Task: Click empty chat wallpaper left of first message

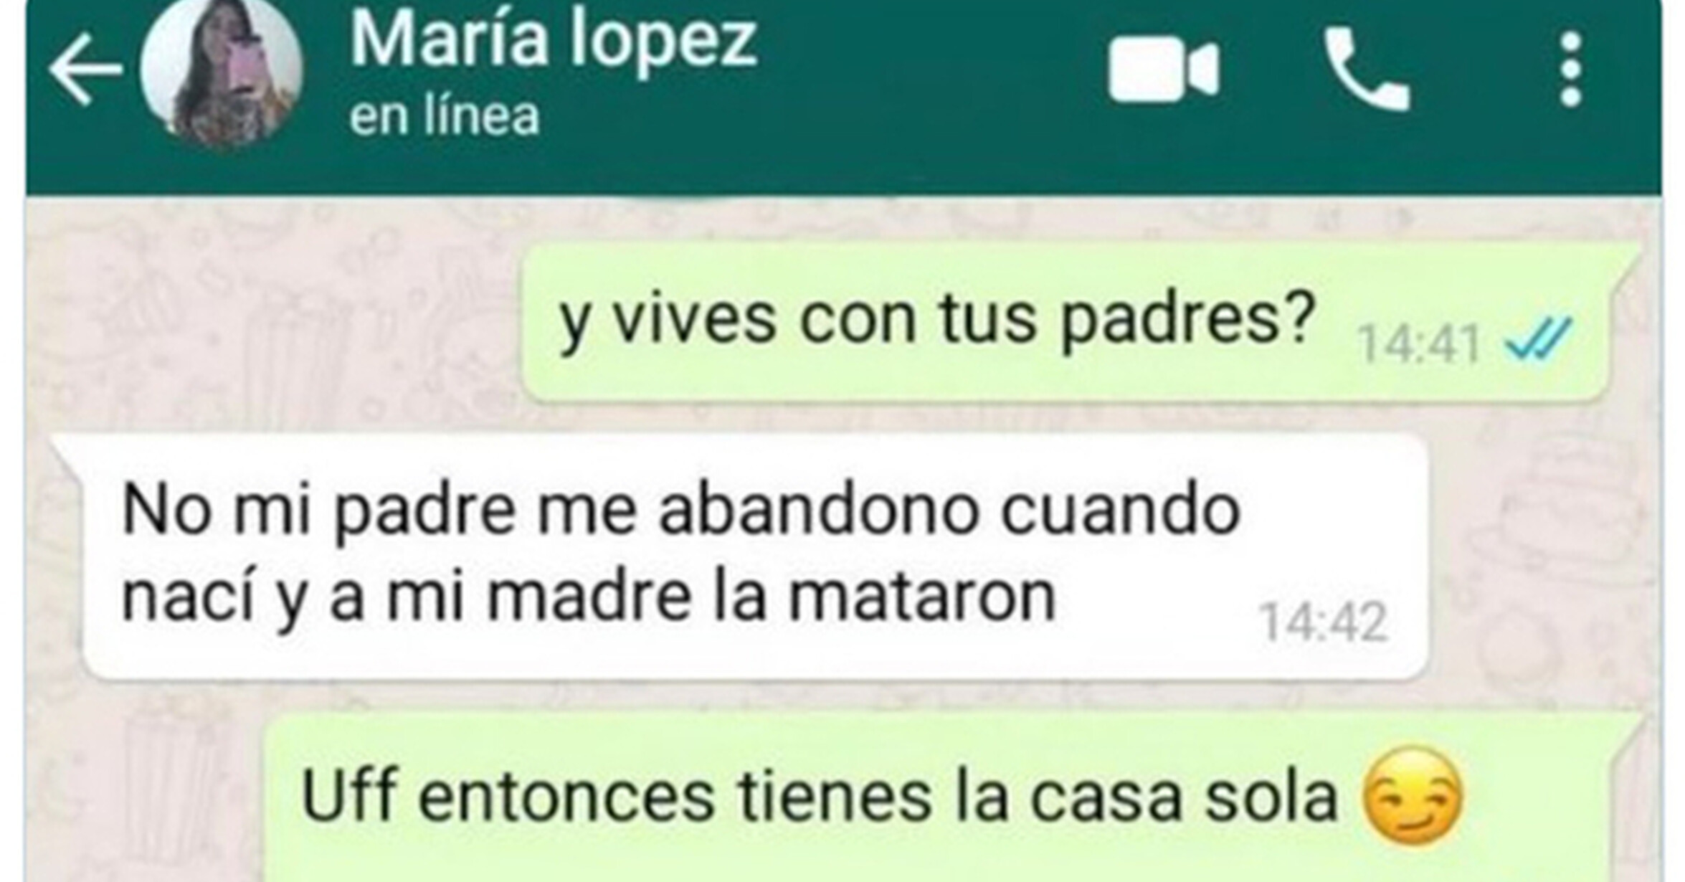Action: (x=272, y=323)
